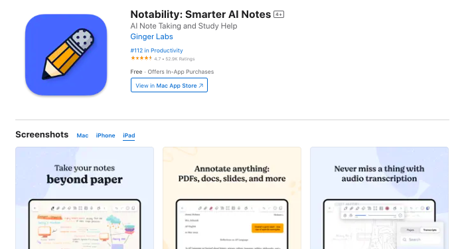Screen dimensions: 466x249
Task: Click the red highlighter tool in Annotate anything screenshot
Action: click(x=211, y=208)
